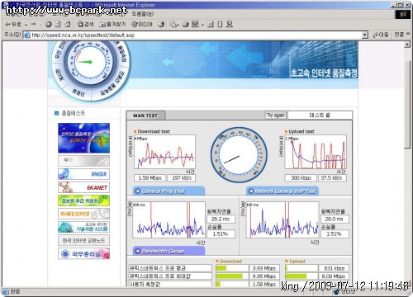Open the 정보화 추진 위원회 green banner
The width and height of the screenshot is (413, 297).
tap(83, 200)
